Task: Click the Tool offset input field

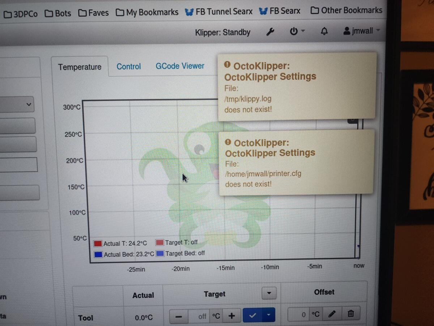Action: click(x=299, y=315)
